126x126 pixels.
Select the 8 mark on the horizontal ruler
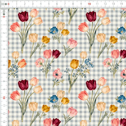[x=73, y=4]
